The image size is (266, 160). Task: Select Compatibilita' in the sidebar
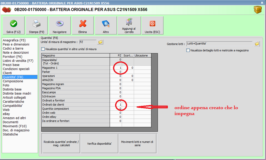13,106
